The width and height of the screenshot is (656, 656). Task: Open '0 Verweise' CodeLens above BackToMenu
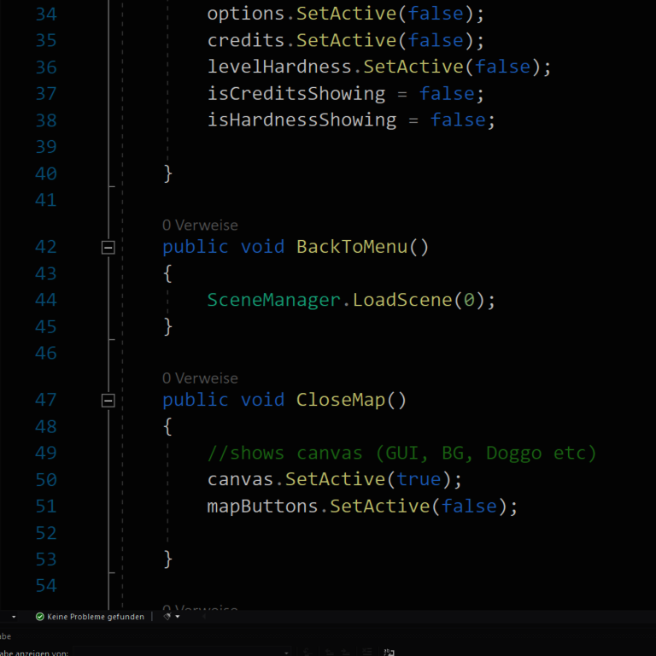click(200, 225)
